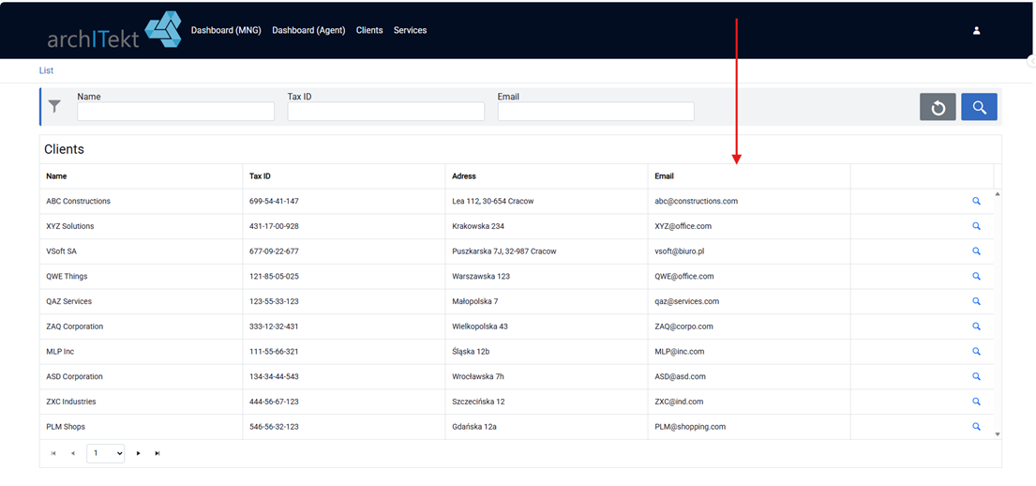1036x486 pixels.
Task: Click tax ID 677-09-22-677
Action: [274, 251]
